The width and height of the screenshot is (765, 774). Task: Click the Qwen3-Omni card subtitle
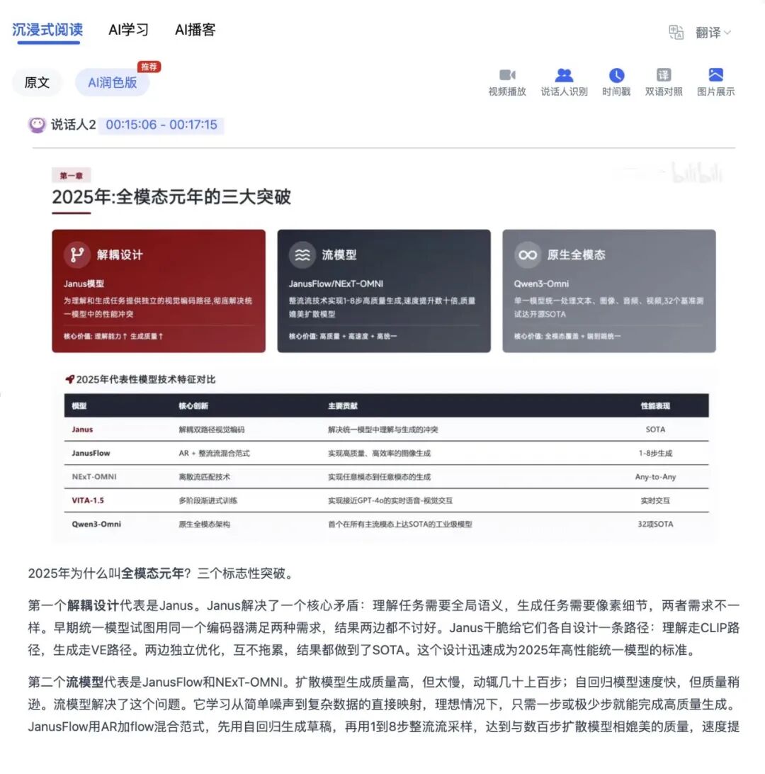[541, 284]
